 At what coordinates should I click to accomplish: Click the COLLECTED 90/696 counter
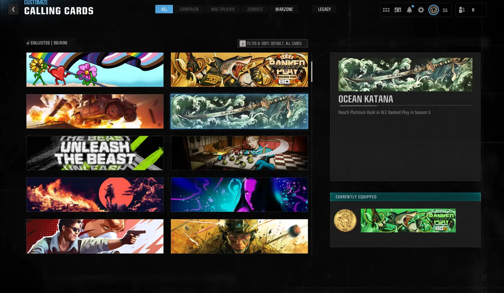47,43
